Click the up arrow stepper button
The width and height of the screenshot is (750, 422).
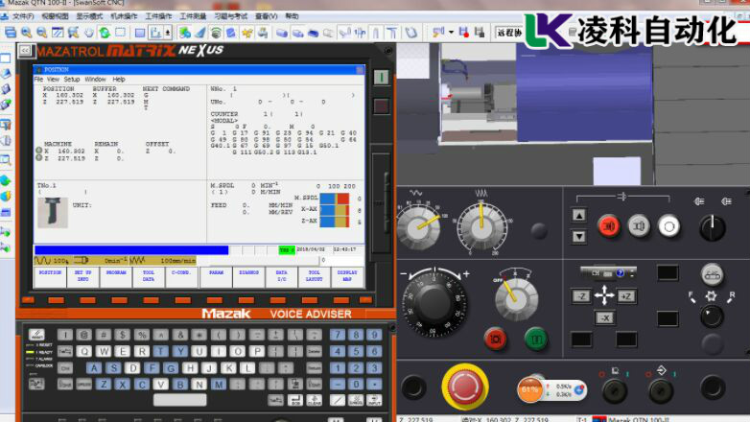coord(578,215)
